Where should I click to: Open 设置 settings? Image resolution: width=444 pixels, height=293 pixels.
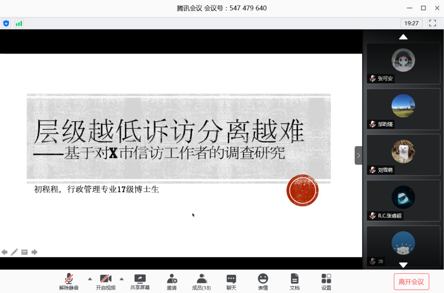(x=326, y=282)
